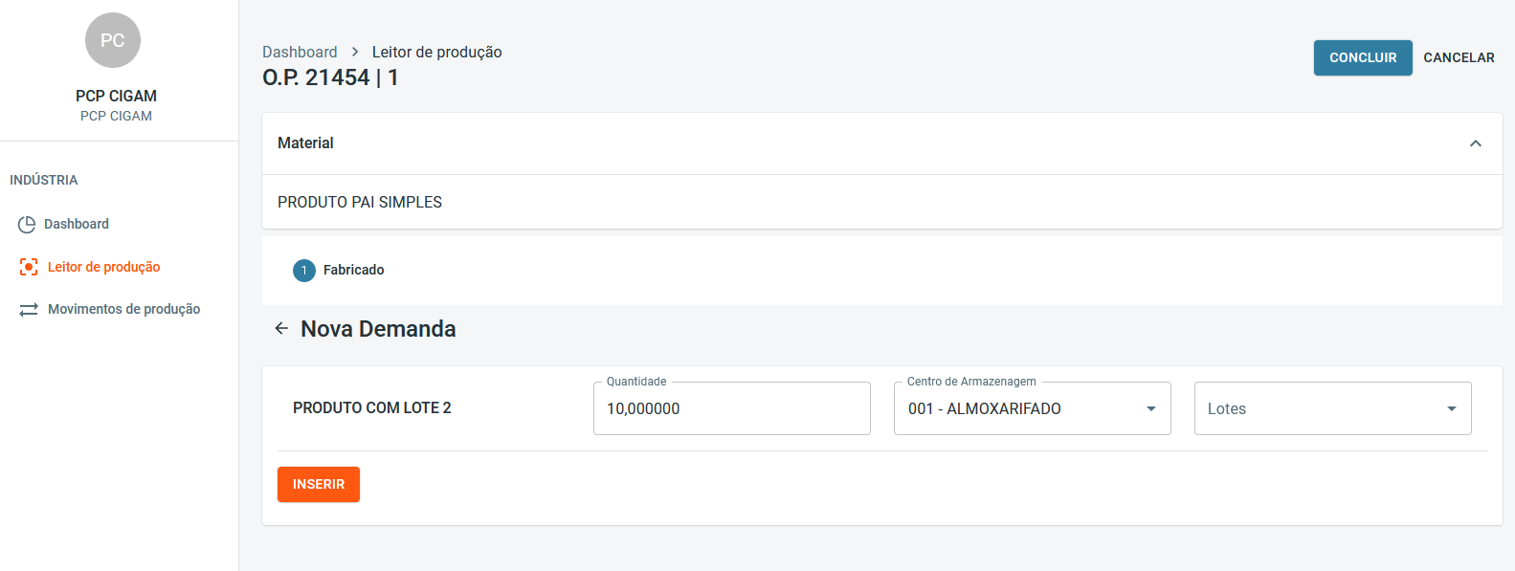This screenshot has width=1515, height=571.
Task: Click the Movimentos de produção arrows icon
Action: point(29,309)
